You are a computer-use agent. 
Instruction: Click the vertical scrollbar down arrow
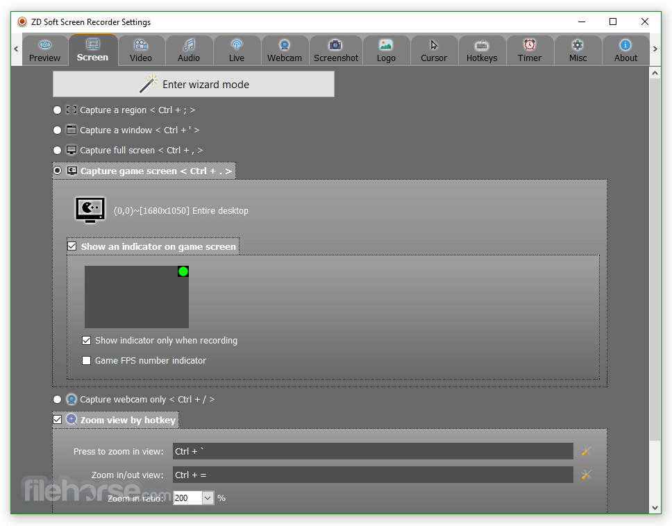point(655,508)
